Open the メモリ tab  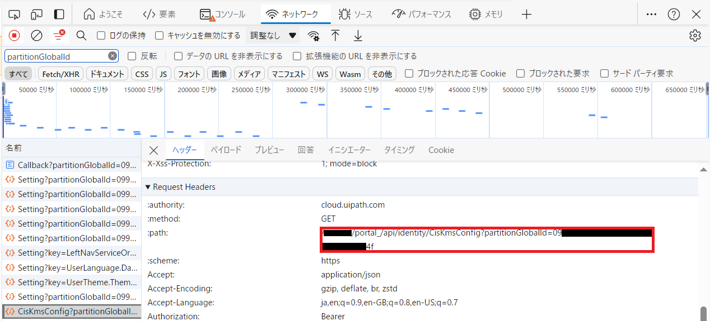(485, 15)
